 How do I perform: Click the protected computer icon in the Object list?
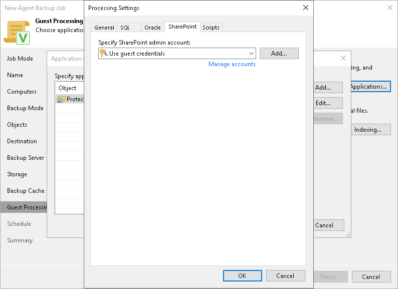tap(62, 99)
